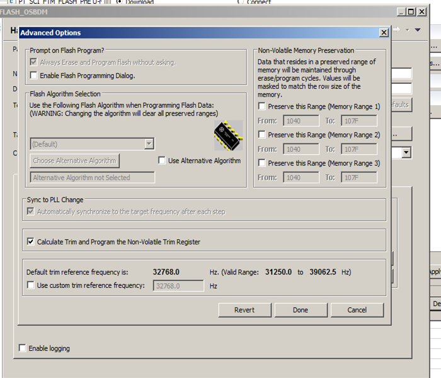Click Memory Range 2 To field

click(359, 149)
